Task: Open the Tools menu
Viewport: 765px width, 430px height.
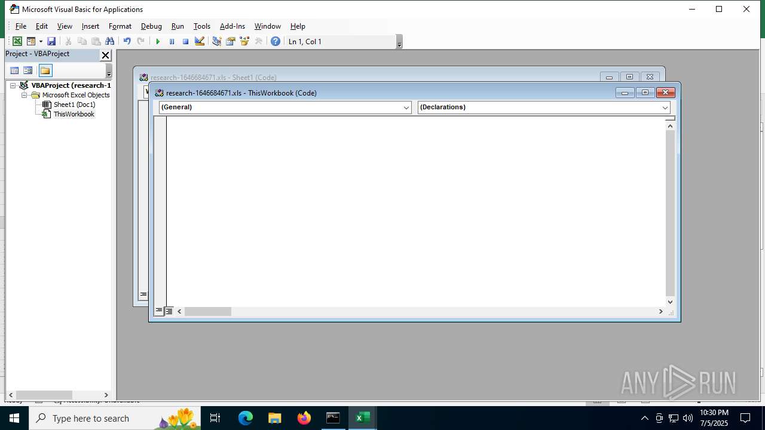Action: (x=201, y=26)
